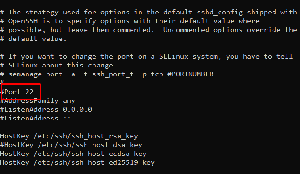Click the word 'any' after AddressFamily

[69, 101]
